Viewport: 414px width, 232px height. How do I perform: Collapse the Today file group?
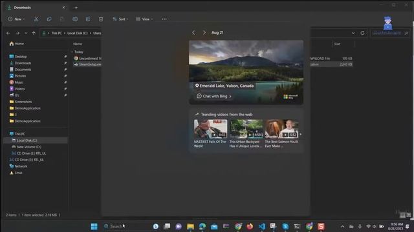[x=72, y=52]
